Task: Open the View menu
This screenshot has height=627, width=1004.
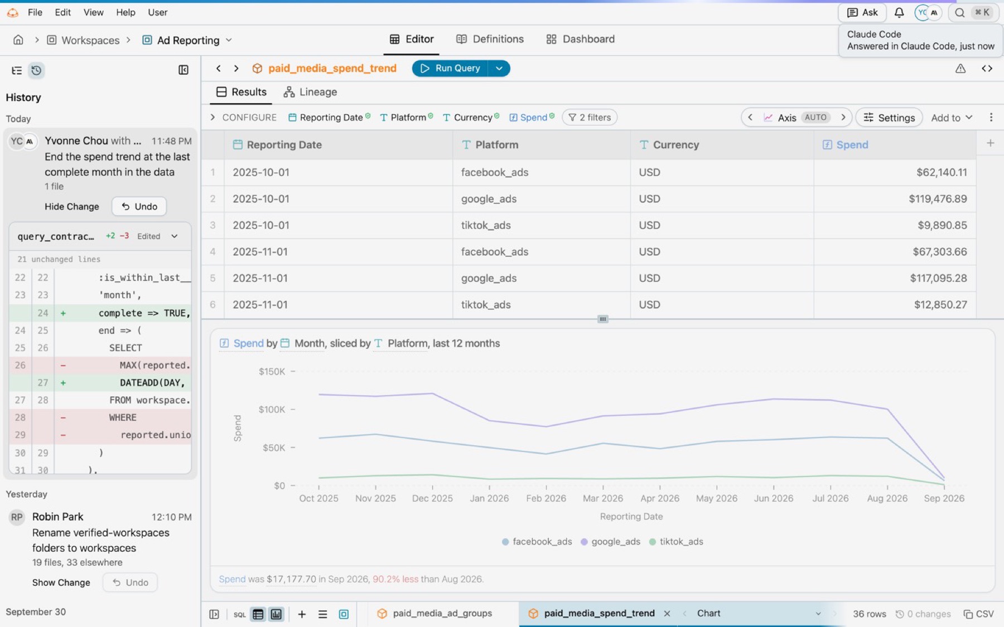Action: [93, 12]
